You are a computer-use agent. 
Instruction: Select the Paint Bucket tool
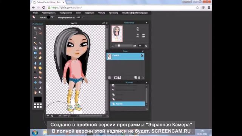(x=40, y=48)
